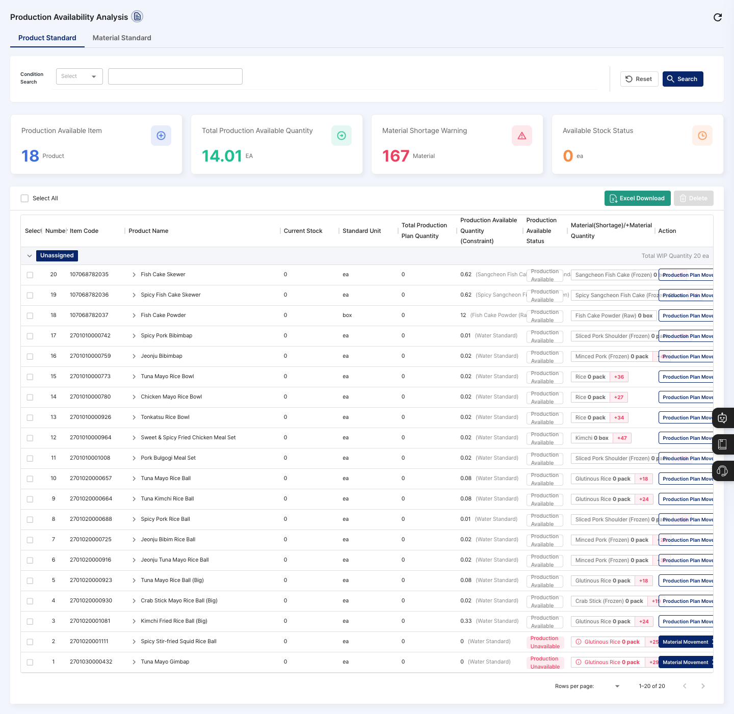Screen dimensions: 734x714
Task: Check the Fish Cake Powder row checkbox
Action: pos(30,315)
